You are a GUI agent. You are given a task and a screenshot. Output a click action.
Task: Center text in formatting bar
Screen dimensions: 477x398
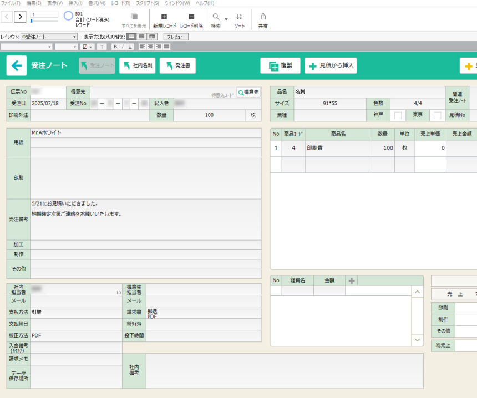point(150,47)
